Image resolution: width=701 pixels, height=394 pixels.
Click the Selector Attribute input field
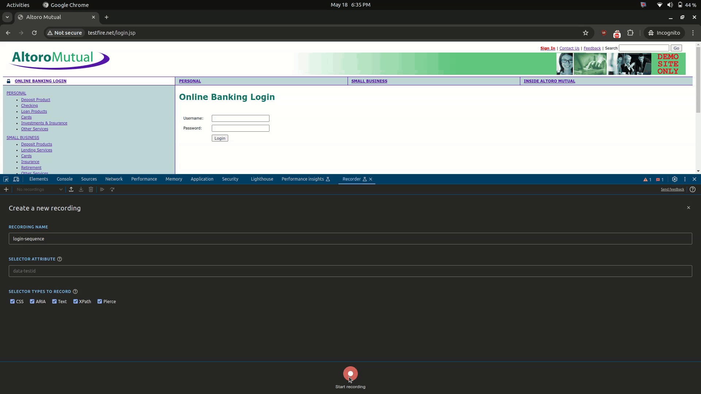point(350,270)
